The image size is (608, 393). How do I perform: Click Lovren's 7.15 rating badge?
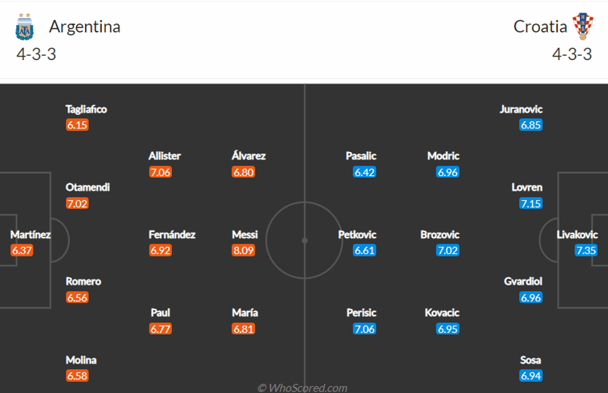click(x=531, y=203)
